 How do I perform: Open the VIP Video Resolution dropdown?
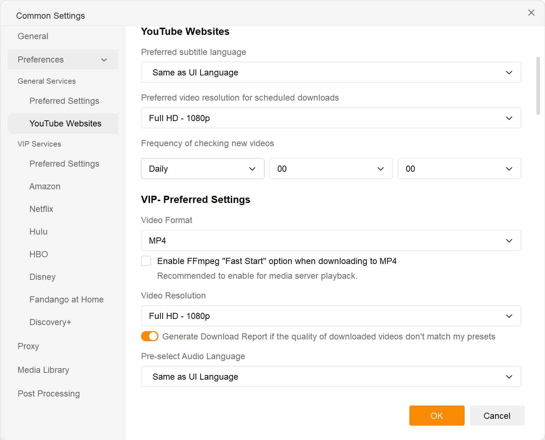330,316
